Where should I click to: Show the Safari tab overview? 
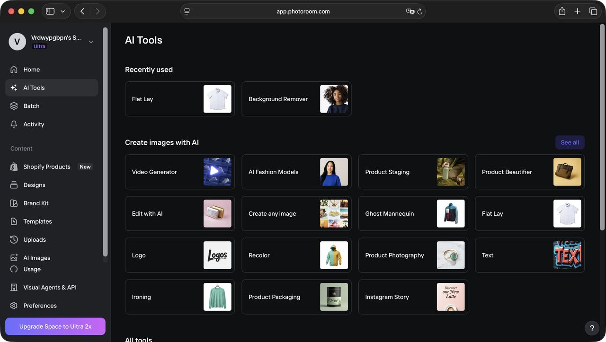[593, 11]
